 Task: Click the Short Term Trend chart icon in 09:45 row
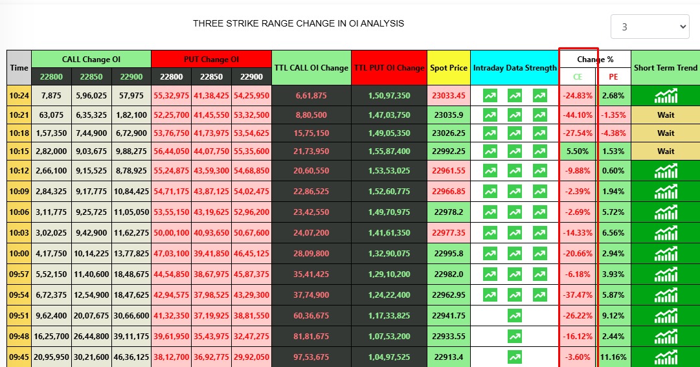666,357
